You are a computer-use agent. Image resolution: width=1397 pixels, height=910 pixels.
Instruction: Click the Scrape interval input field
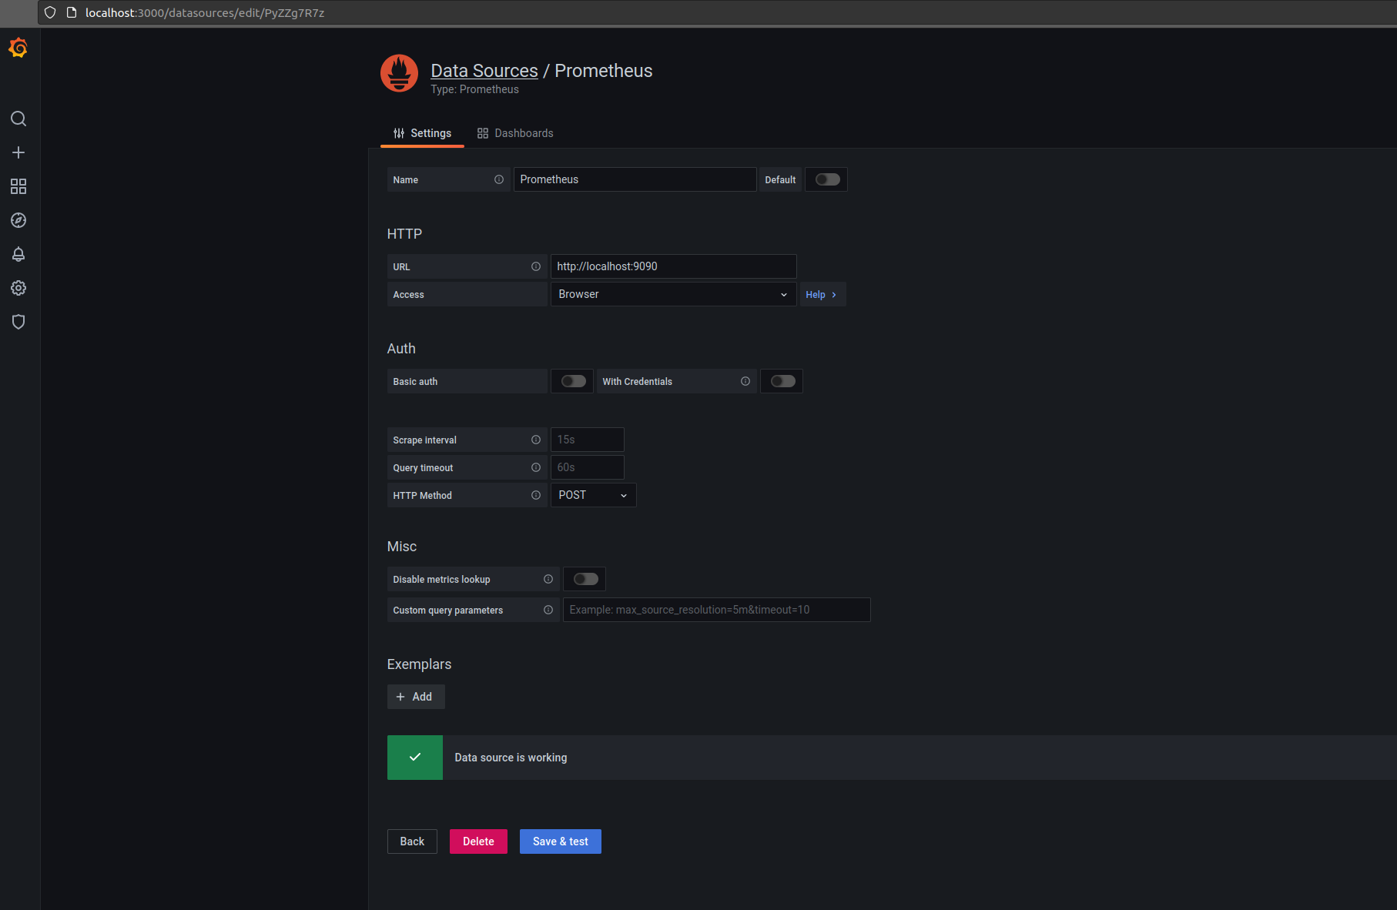point(587,440)
